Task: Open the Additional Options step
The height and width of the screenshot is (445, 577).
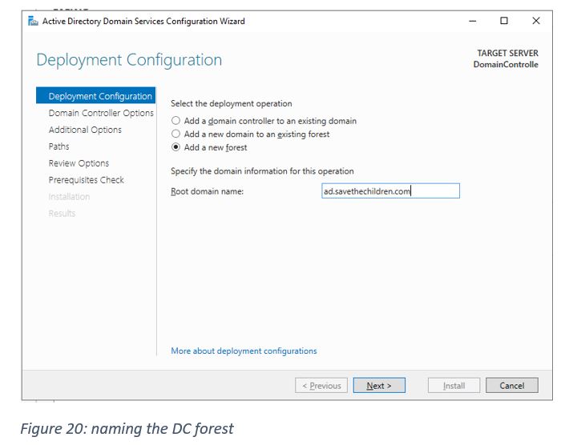Action: click(85, 130)
